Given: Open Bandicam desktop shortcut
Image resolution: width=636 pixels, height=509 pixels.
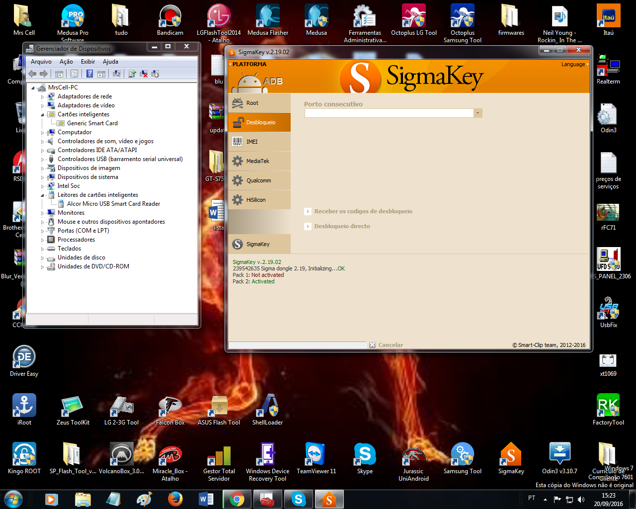Looking at the screenshot, I should pyautogui.click(x=170, y=21).
